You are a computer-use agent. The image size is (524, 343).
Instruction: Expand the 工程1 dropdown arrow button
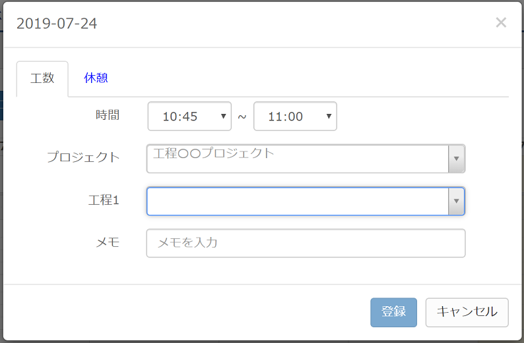(456, 201)
